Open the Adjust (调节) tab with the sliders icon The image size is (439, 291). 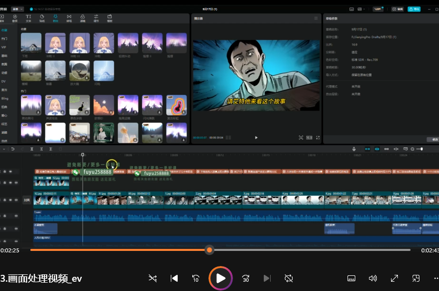tap(96, 18)
